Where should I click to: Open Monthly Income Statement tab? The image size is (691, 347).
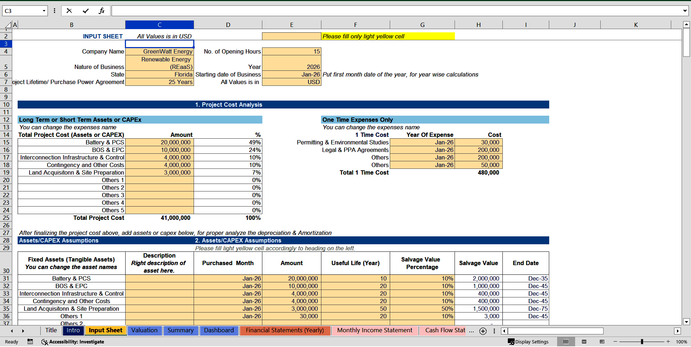[375, 330]
